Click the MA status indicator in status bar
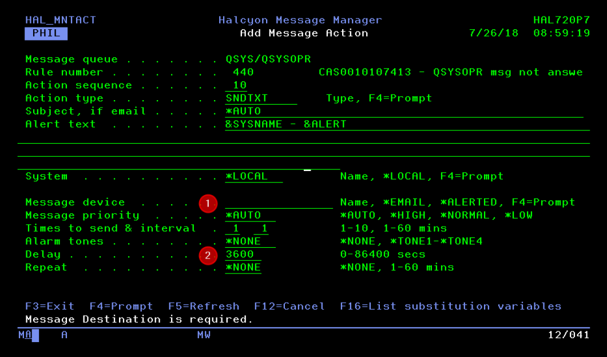The width and height of the screenshot is (607, 357). pos(25,335)
